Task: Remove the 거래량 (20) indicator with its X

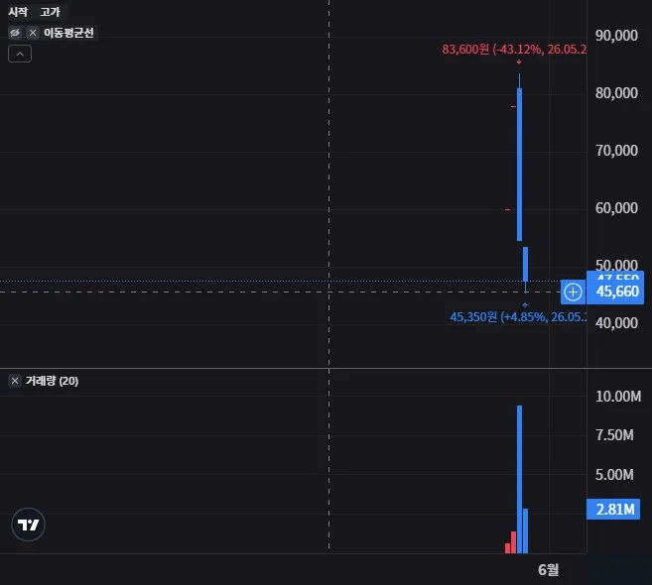Action: point(15,381)
